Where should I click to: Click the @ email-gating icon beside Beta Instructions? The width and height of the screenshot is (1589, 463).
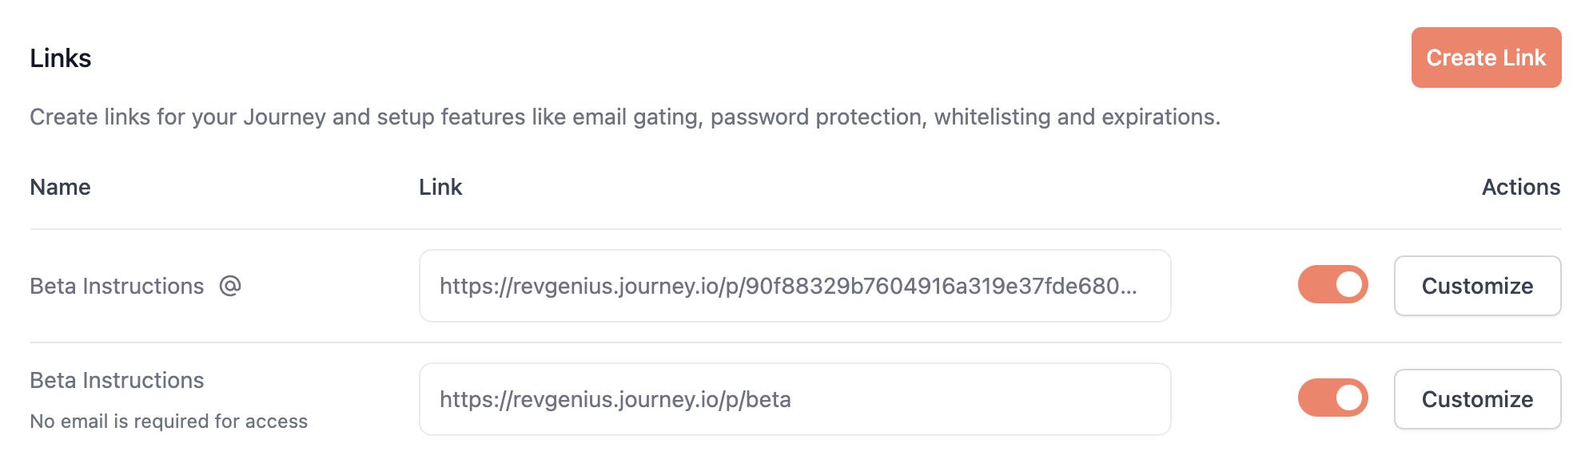coord(230,286)
